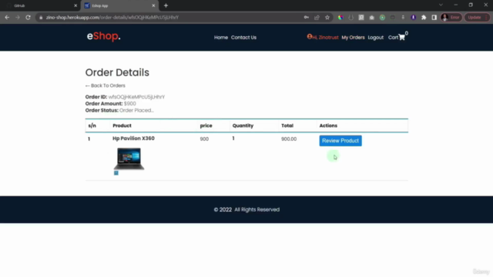Click the green circular extension icon
Image resolution: width=493 pixels, height=277 pixels.
[x=382, y=18]
